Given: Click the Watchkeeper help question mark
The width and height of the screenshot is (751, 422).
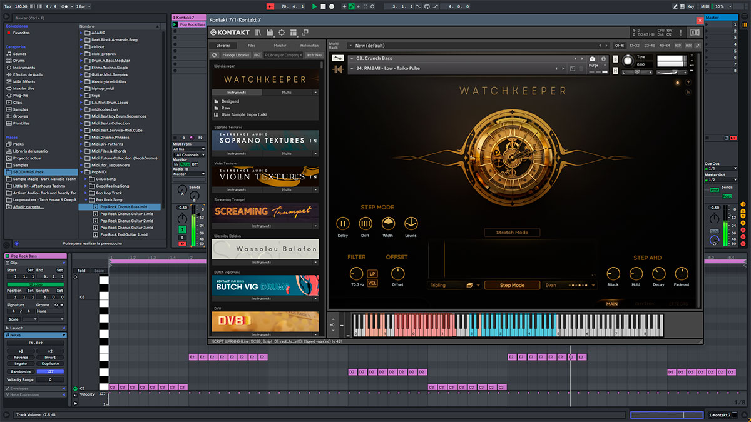Looking at the screenshot, I should tap(688, 82).
